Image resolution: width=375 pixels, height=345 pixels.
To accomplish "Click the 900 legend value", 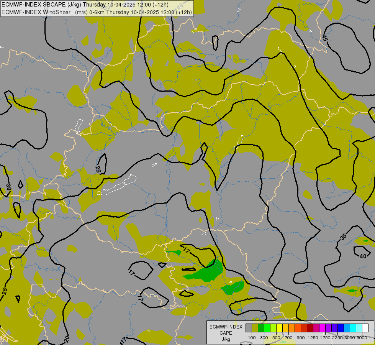I will 301,338.
